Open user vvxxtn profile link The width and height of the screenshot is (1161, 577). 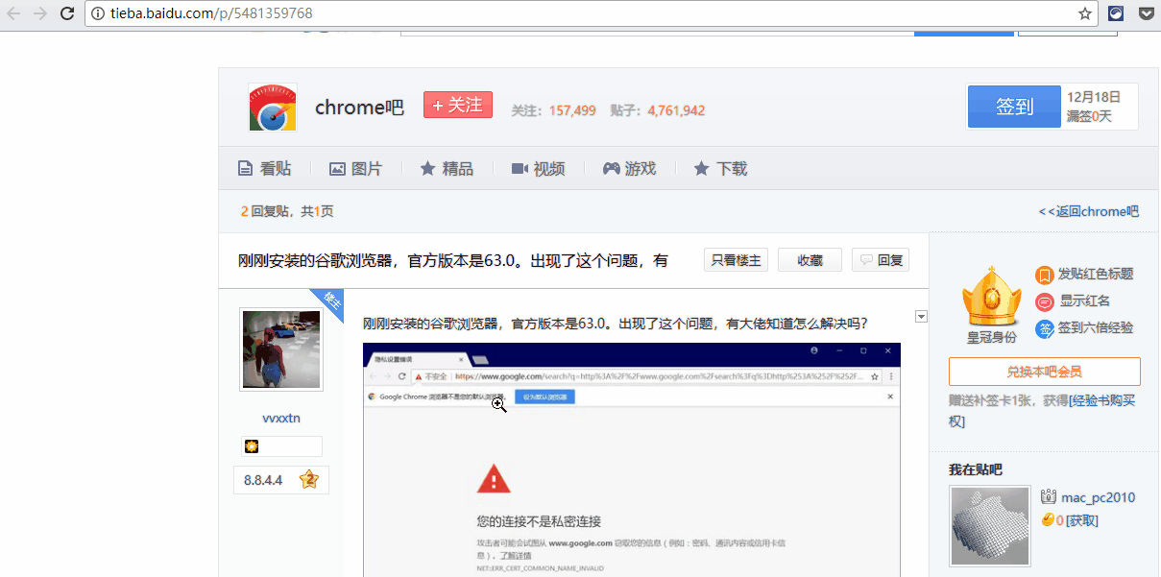[281, 418]
